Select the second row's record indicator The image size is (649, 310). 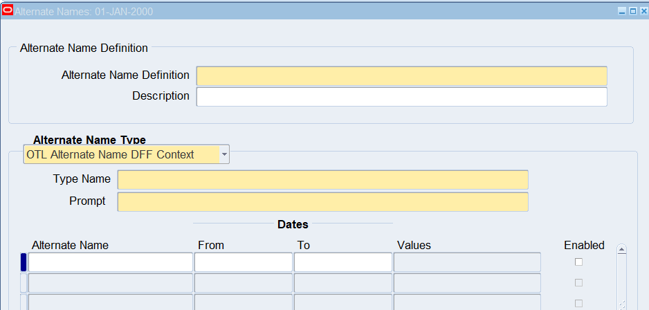(x=24, y=283)
